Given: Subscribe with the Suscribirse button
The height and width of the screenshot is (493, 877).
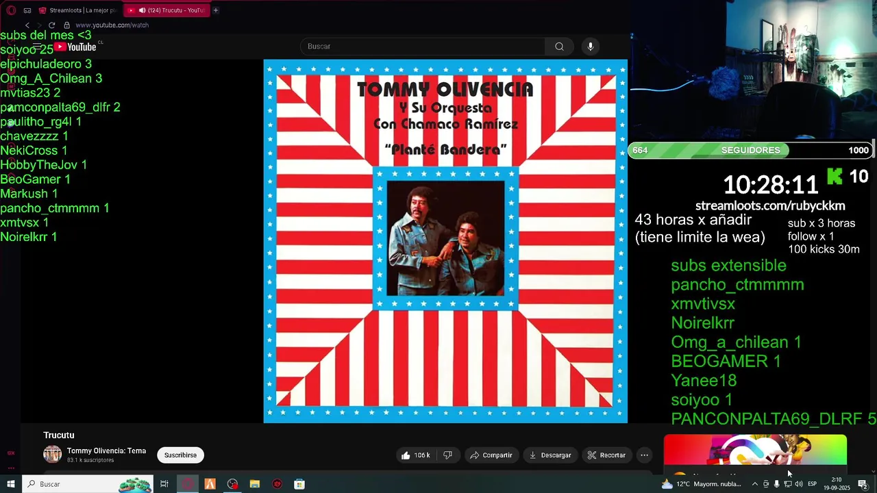Looking at the screenshot, I should [x=180, y=455].
